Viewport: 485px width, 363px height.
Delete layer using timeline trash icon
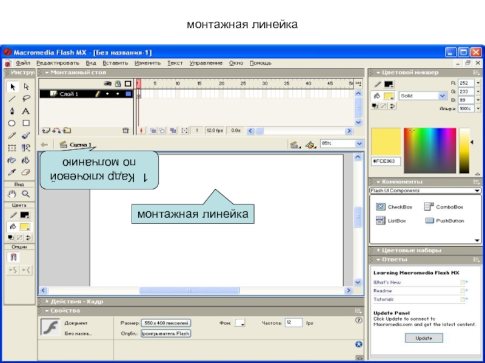[125, 130]
